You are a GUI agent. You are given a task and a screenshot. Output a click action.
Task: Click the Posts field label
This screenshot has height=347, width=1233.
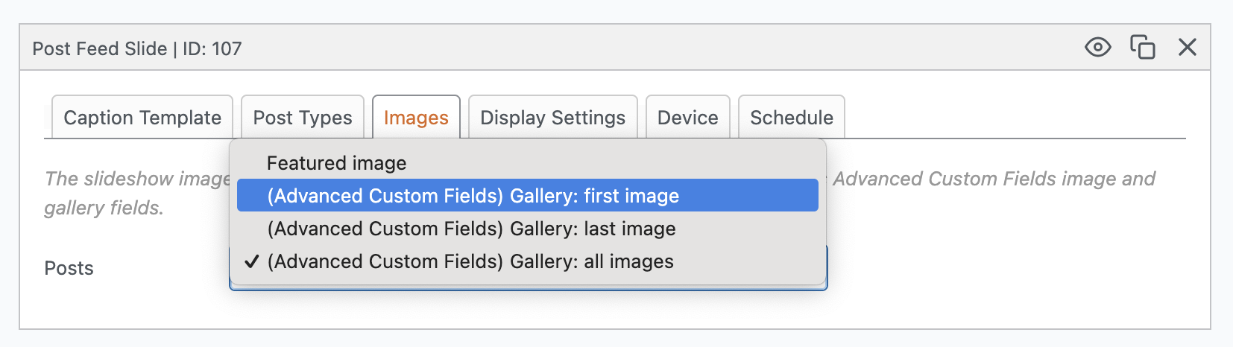click(69, 268)
